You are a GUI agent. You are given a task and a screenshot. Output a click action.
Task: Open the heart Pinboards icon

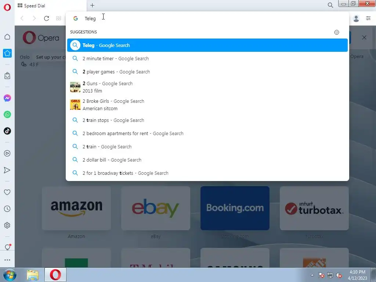click(7, 192)
